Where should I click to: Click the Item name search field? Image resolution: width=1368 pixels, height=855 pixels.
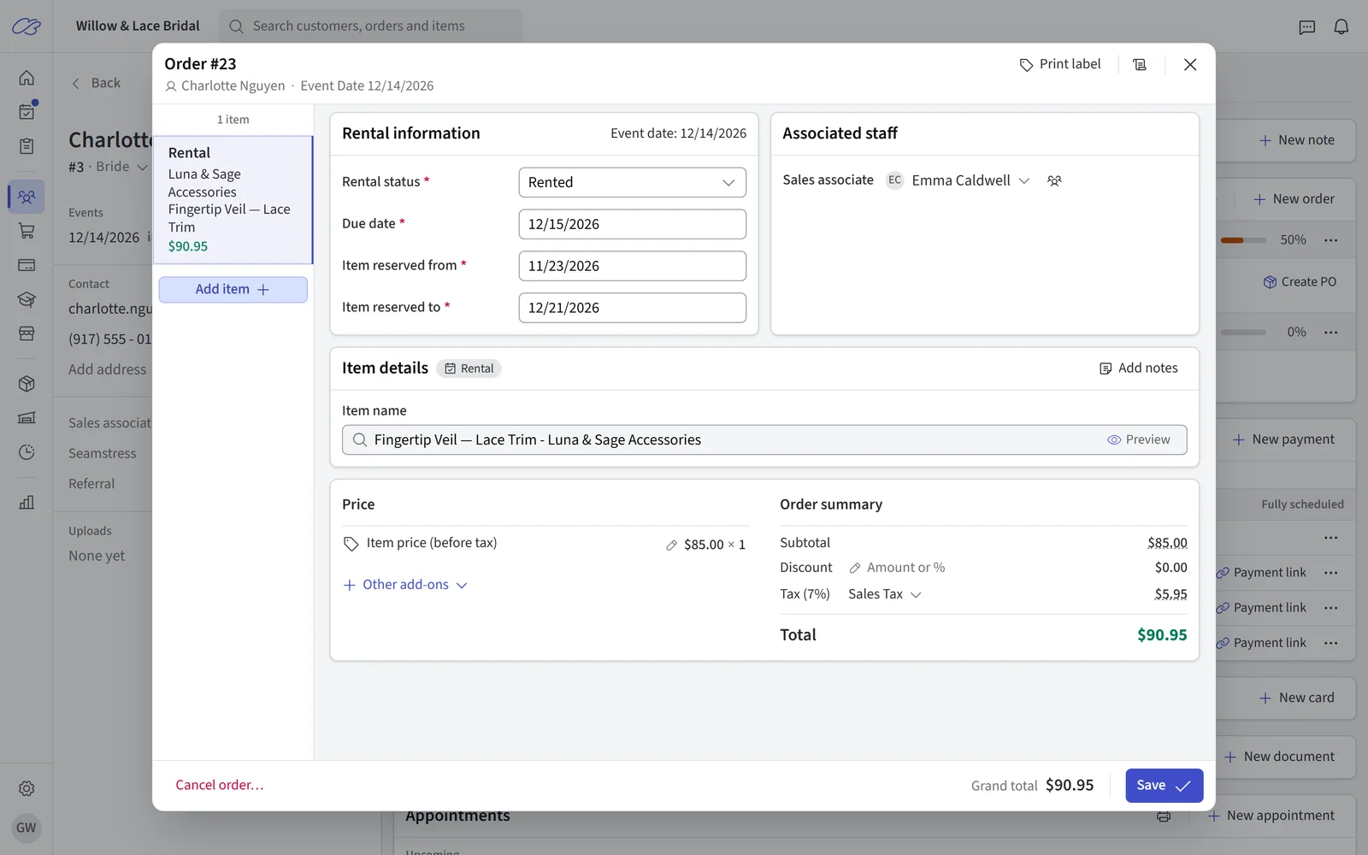[764, 439]
